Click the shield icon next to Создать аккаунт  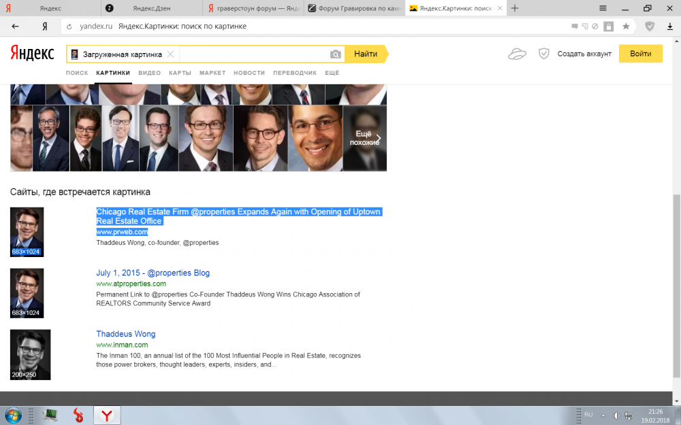pos(543,54)
